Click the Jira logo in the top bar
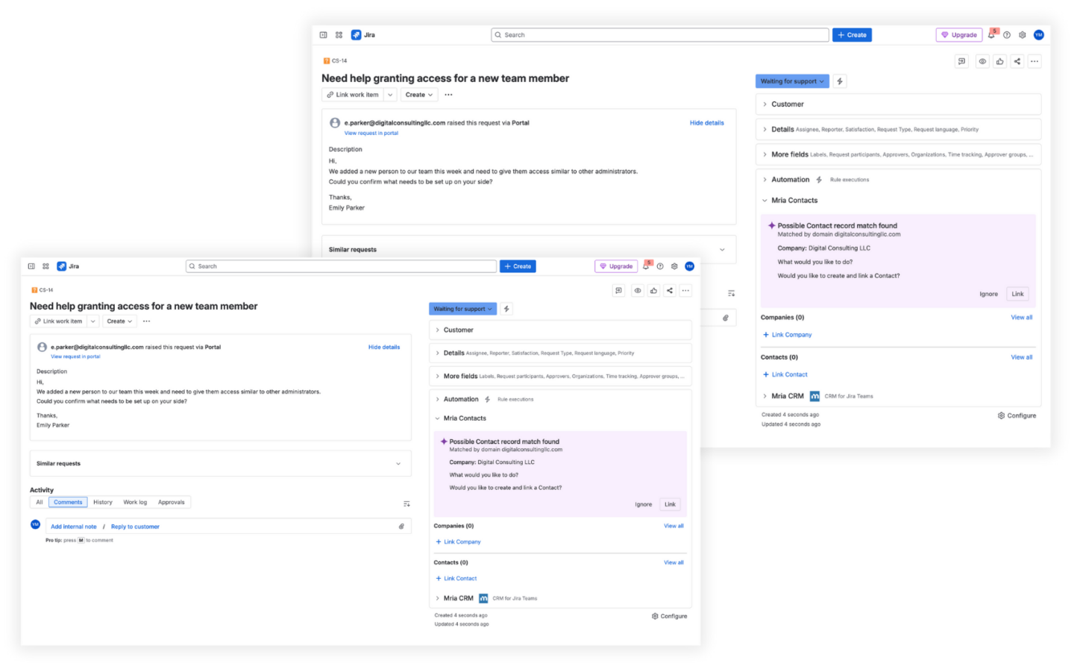This screenshot has height=672, width=1074. pos(67,266)
